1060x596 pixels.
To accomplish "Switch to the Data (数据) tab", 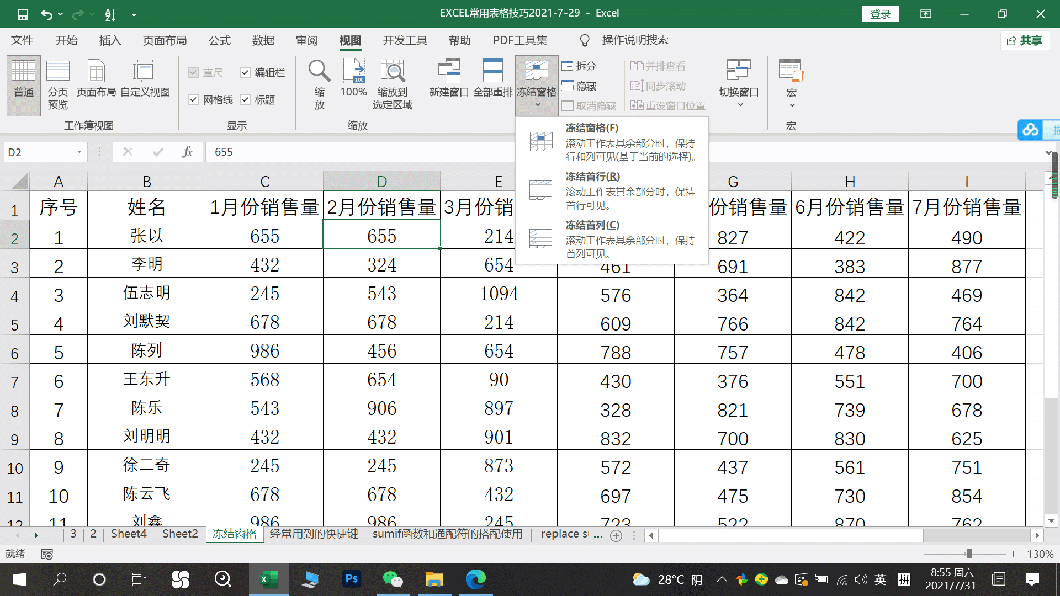I will click(263, 40).
